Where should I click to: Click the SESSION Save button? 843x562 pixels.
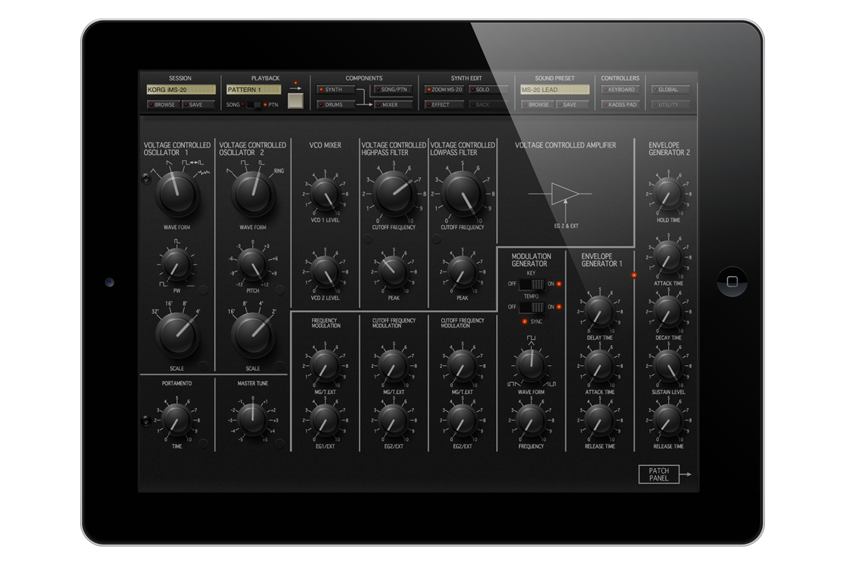(x=198, y=105)
